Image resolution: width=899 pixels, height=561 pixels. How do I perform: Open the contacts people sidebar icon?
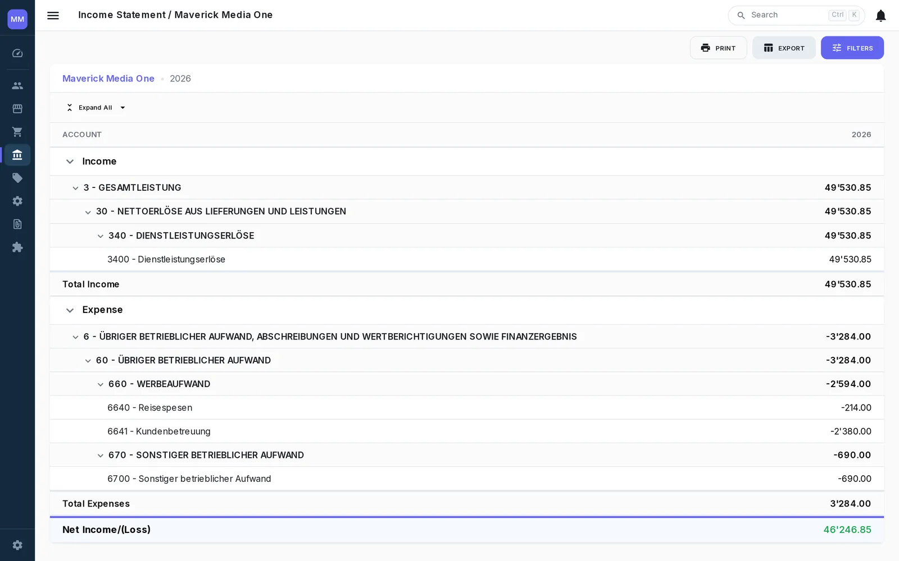17,86
